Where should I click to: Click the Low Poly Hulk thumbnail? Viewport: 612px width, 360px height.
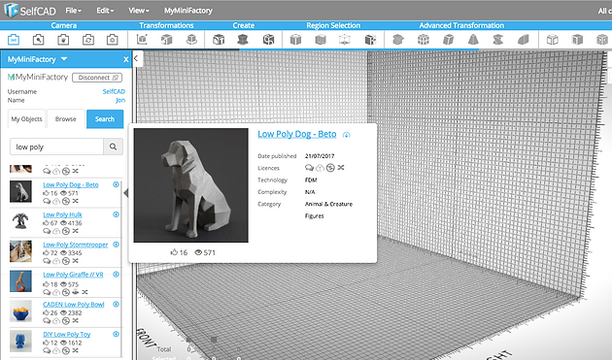point(20,221)
